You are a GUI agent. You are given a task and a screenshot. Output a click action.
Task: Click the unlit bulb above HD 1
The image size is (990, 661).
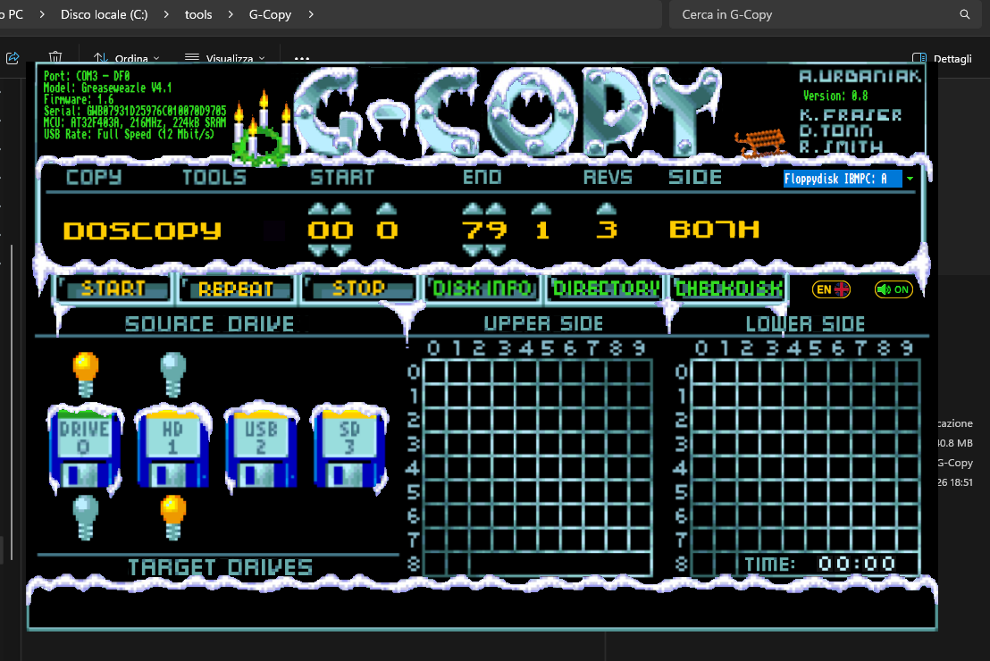tap(172, 372)
